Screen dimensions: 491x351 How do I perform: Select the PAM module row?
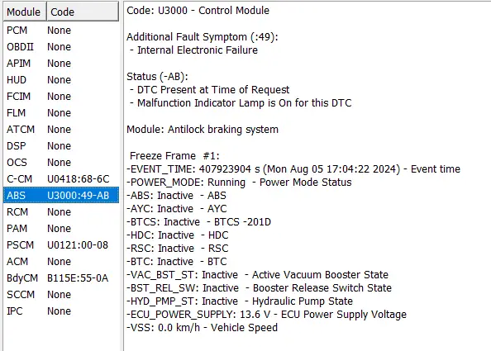pos(61,229)
